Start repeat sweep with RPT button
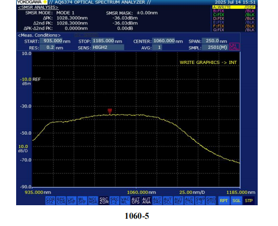 (224, 201)
